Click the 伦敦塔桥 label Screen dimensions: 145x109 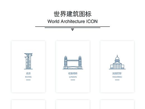[x=73, y=74]
